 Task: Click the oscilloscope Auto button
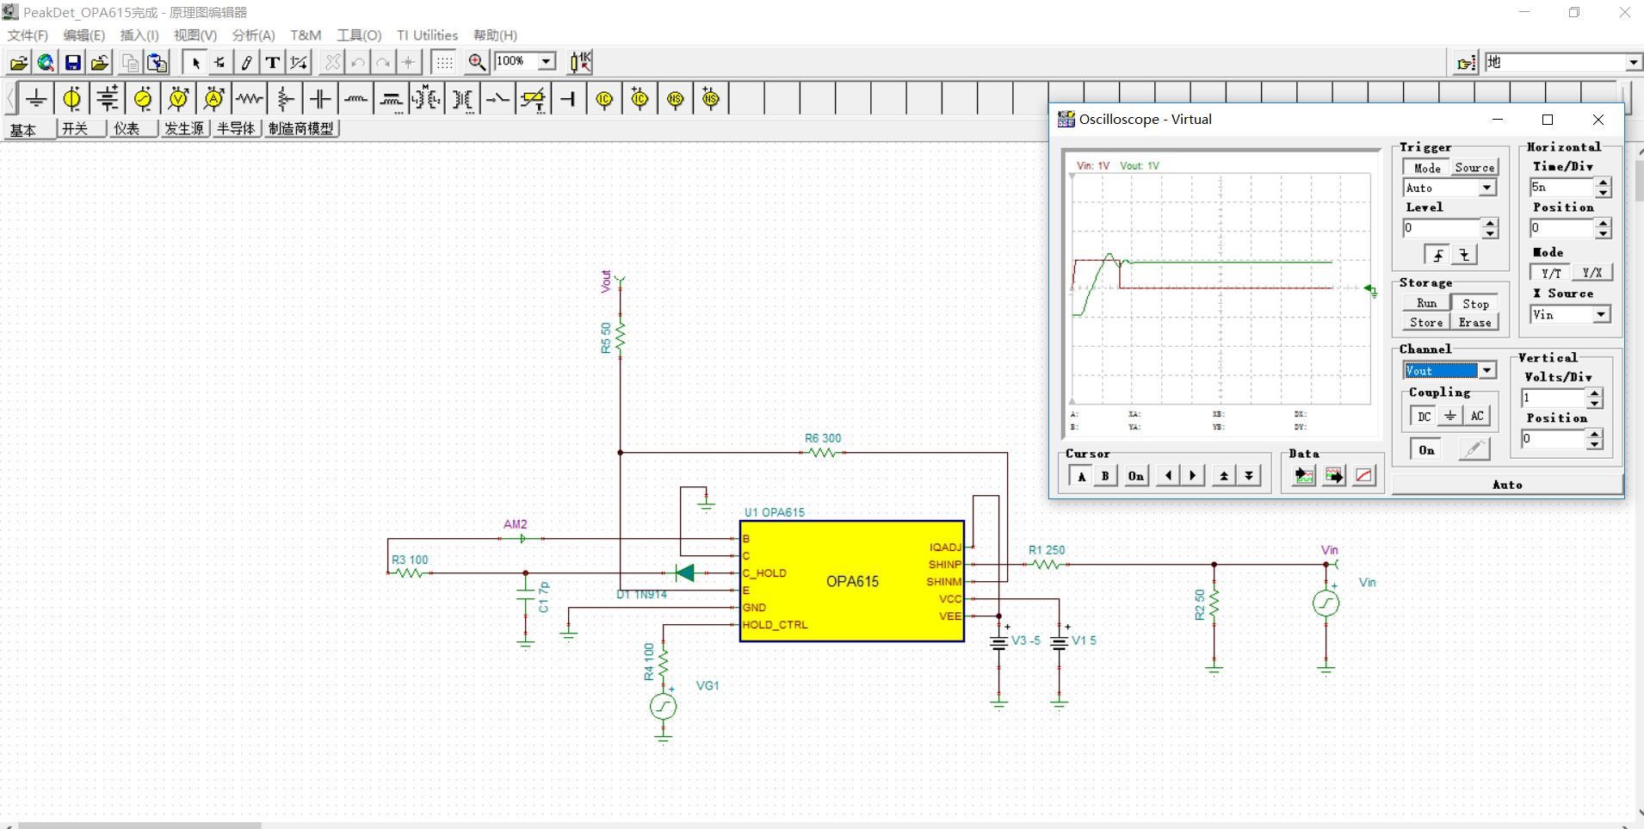[1506, 485]
